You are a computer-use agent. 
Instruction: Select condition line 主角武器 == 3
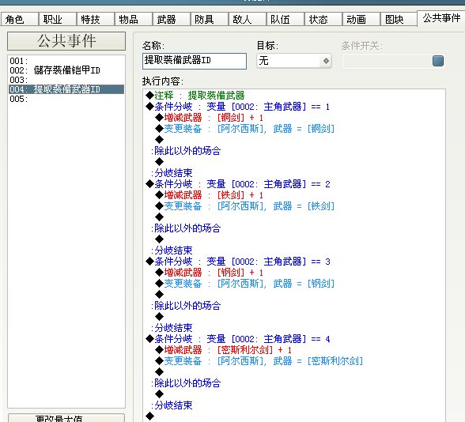(x=237, y=262)
